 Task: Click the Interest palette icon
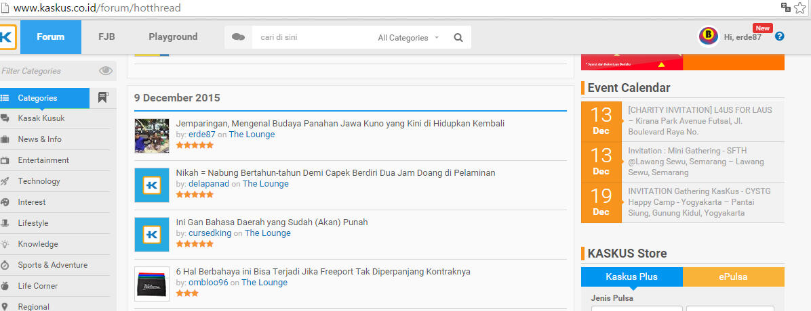coord(5,202)
